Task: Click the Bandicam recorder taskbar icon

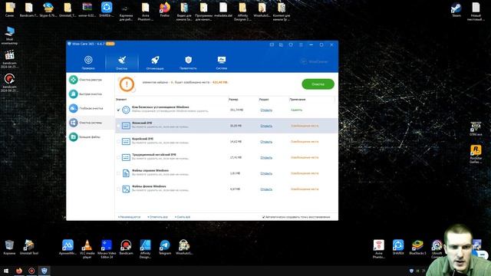Action: (31, 271)
